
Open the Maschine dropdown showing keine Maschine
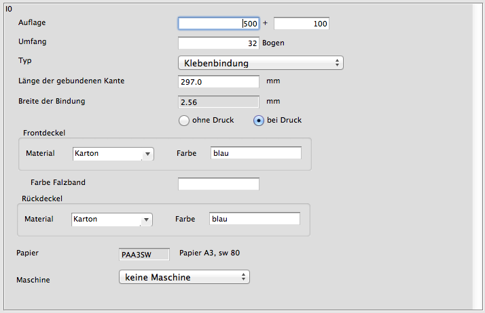[184, 277]
